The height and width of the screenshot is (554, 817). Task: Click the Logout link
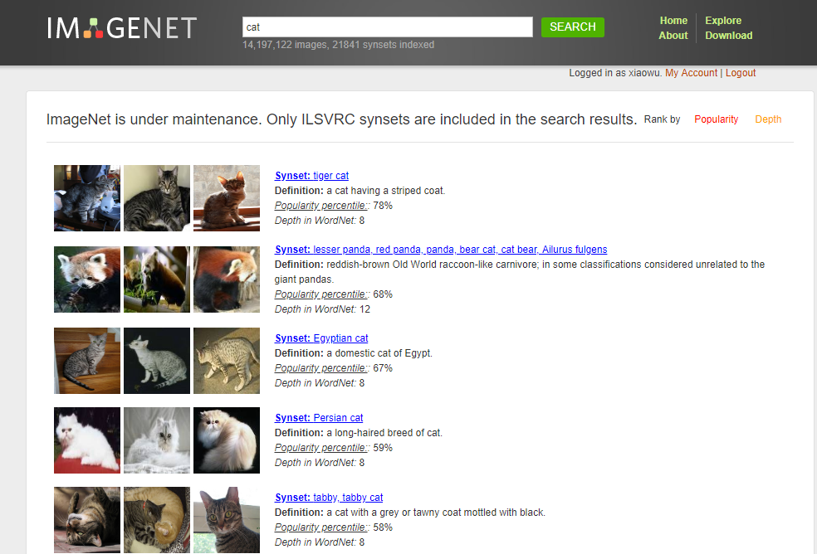741,73
